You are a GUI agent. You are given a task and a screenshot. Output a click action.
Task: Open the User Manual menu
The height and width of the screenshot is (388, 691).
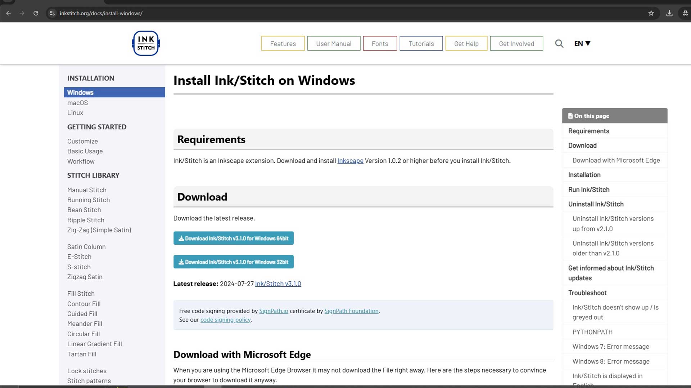(x=334, y=43)
